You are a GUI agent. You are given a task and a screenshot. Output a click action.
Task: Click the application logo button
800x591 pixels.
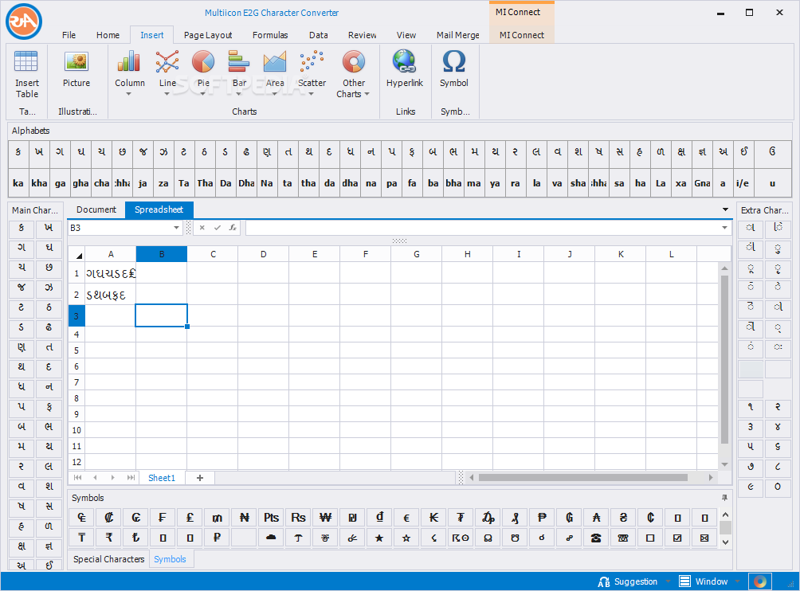pyautogui.click(x=24, y=22)
